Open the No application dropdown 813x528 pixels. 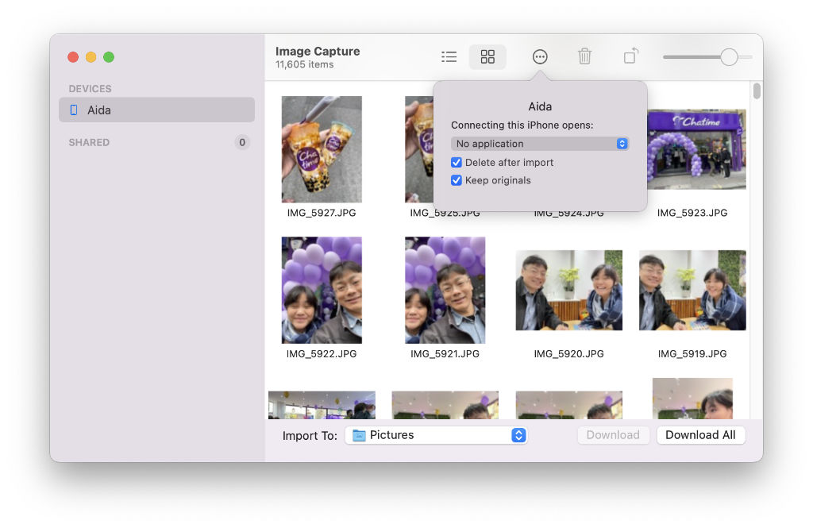pyautogui.click(x=540, y=144)
